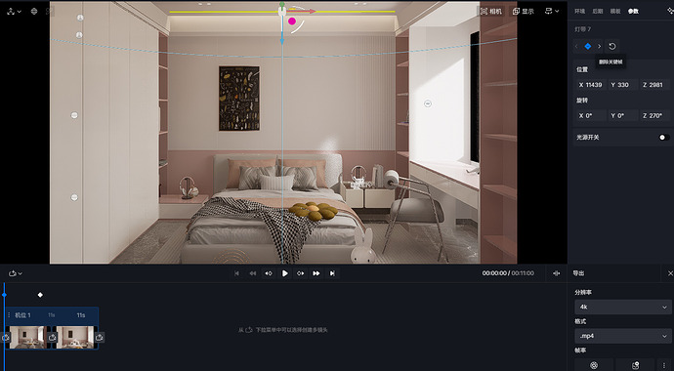Click the fast-forward button

pos(316,273)
